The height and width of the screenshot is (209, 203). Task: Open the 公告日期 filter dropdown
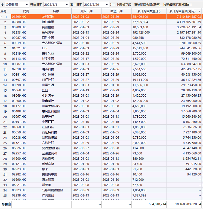(x=27, y=5)
